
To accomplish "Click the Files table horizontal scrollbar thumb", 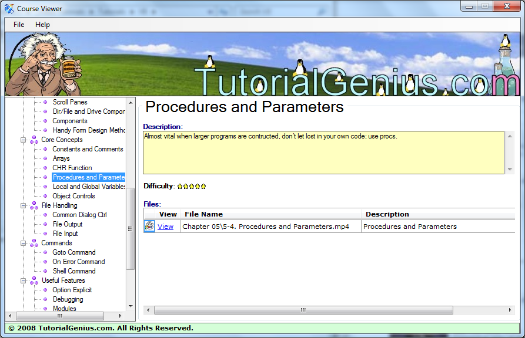I will tap(303, 310).
